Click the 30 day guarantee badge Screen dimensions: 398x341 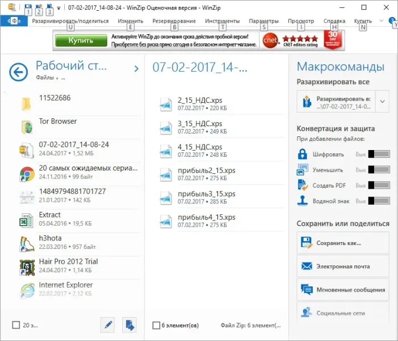point(333,40)
